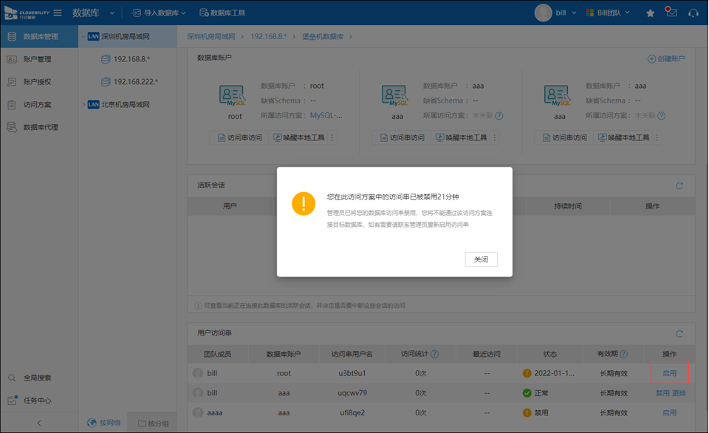Switch to the 按分组 tab
Image resolution: width=709 pixels, height=433 pixels.
(153, 423)
